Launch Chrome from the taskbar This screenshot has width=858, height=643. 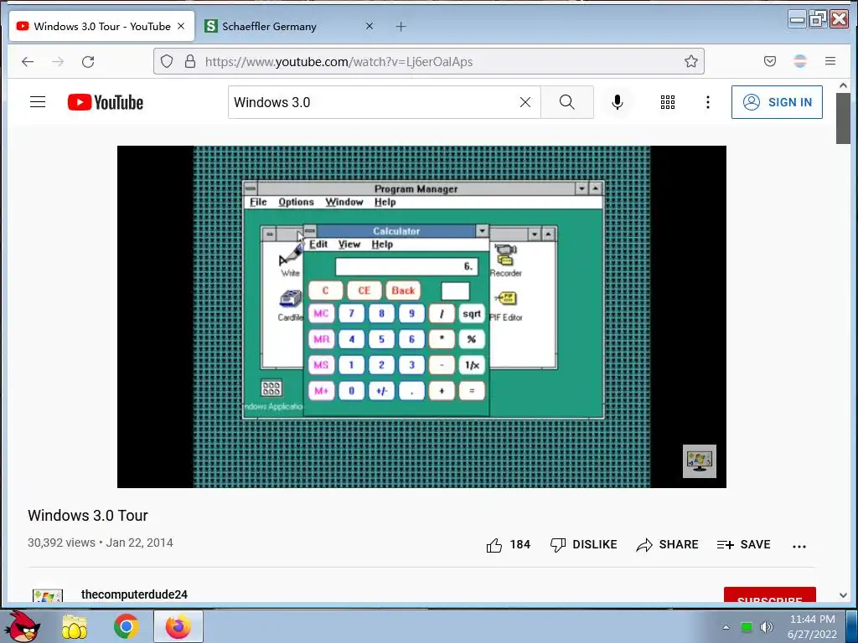point(126,626)
